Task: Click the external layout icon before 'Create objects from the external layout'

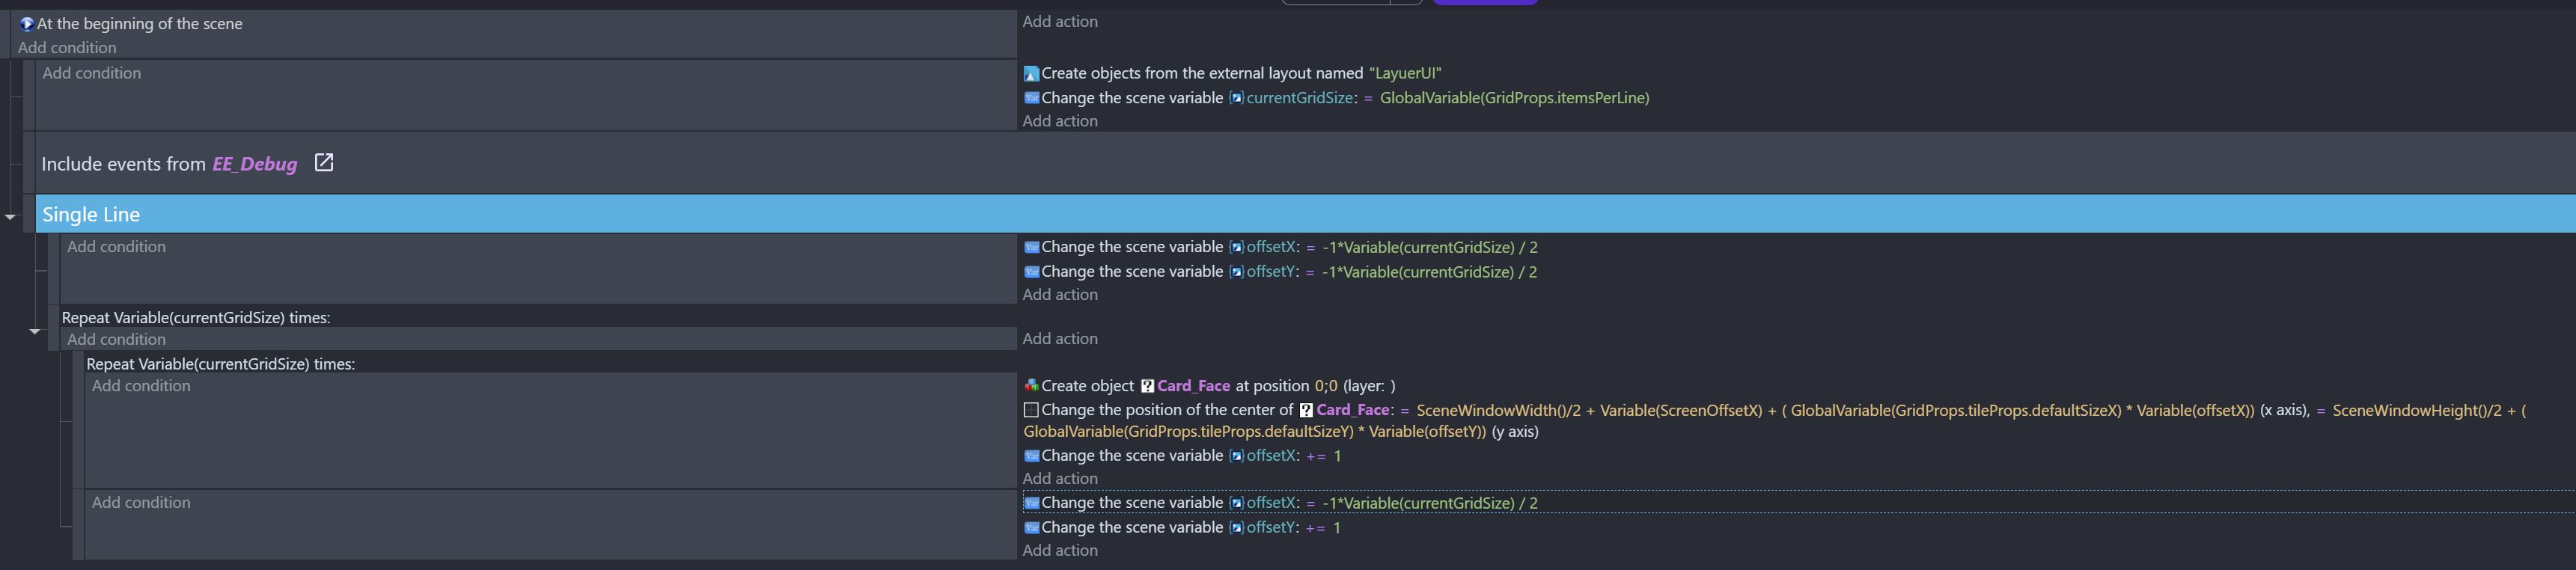Action: pyautogui.click(x=1031, y=74)
